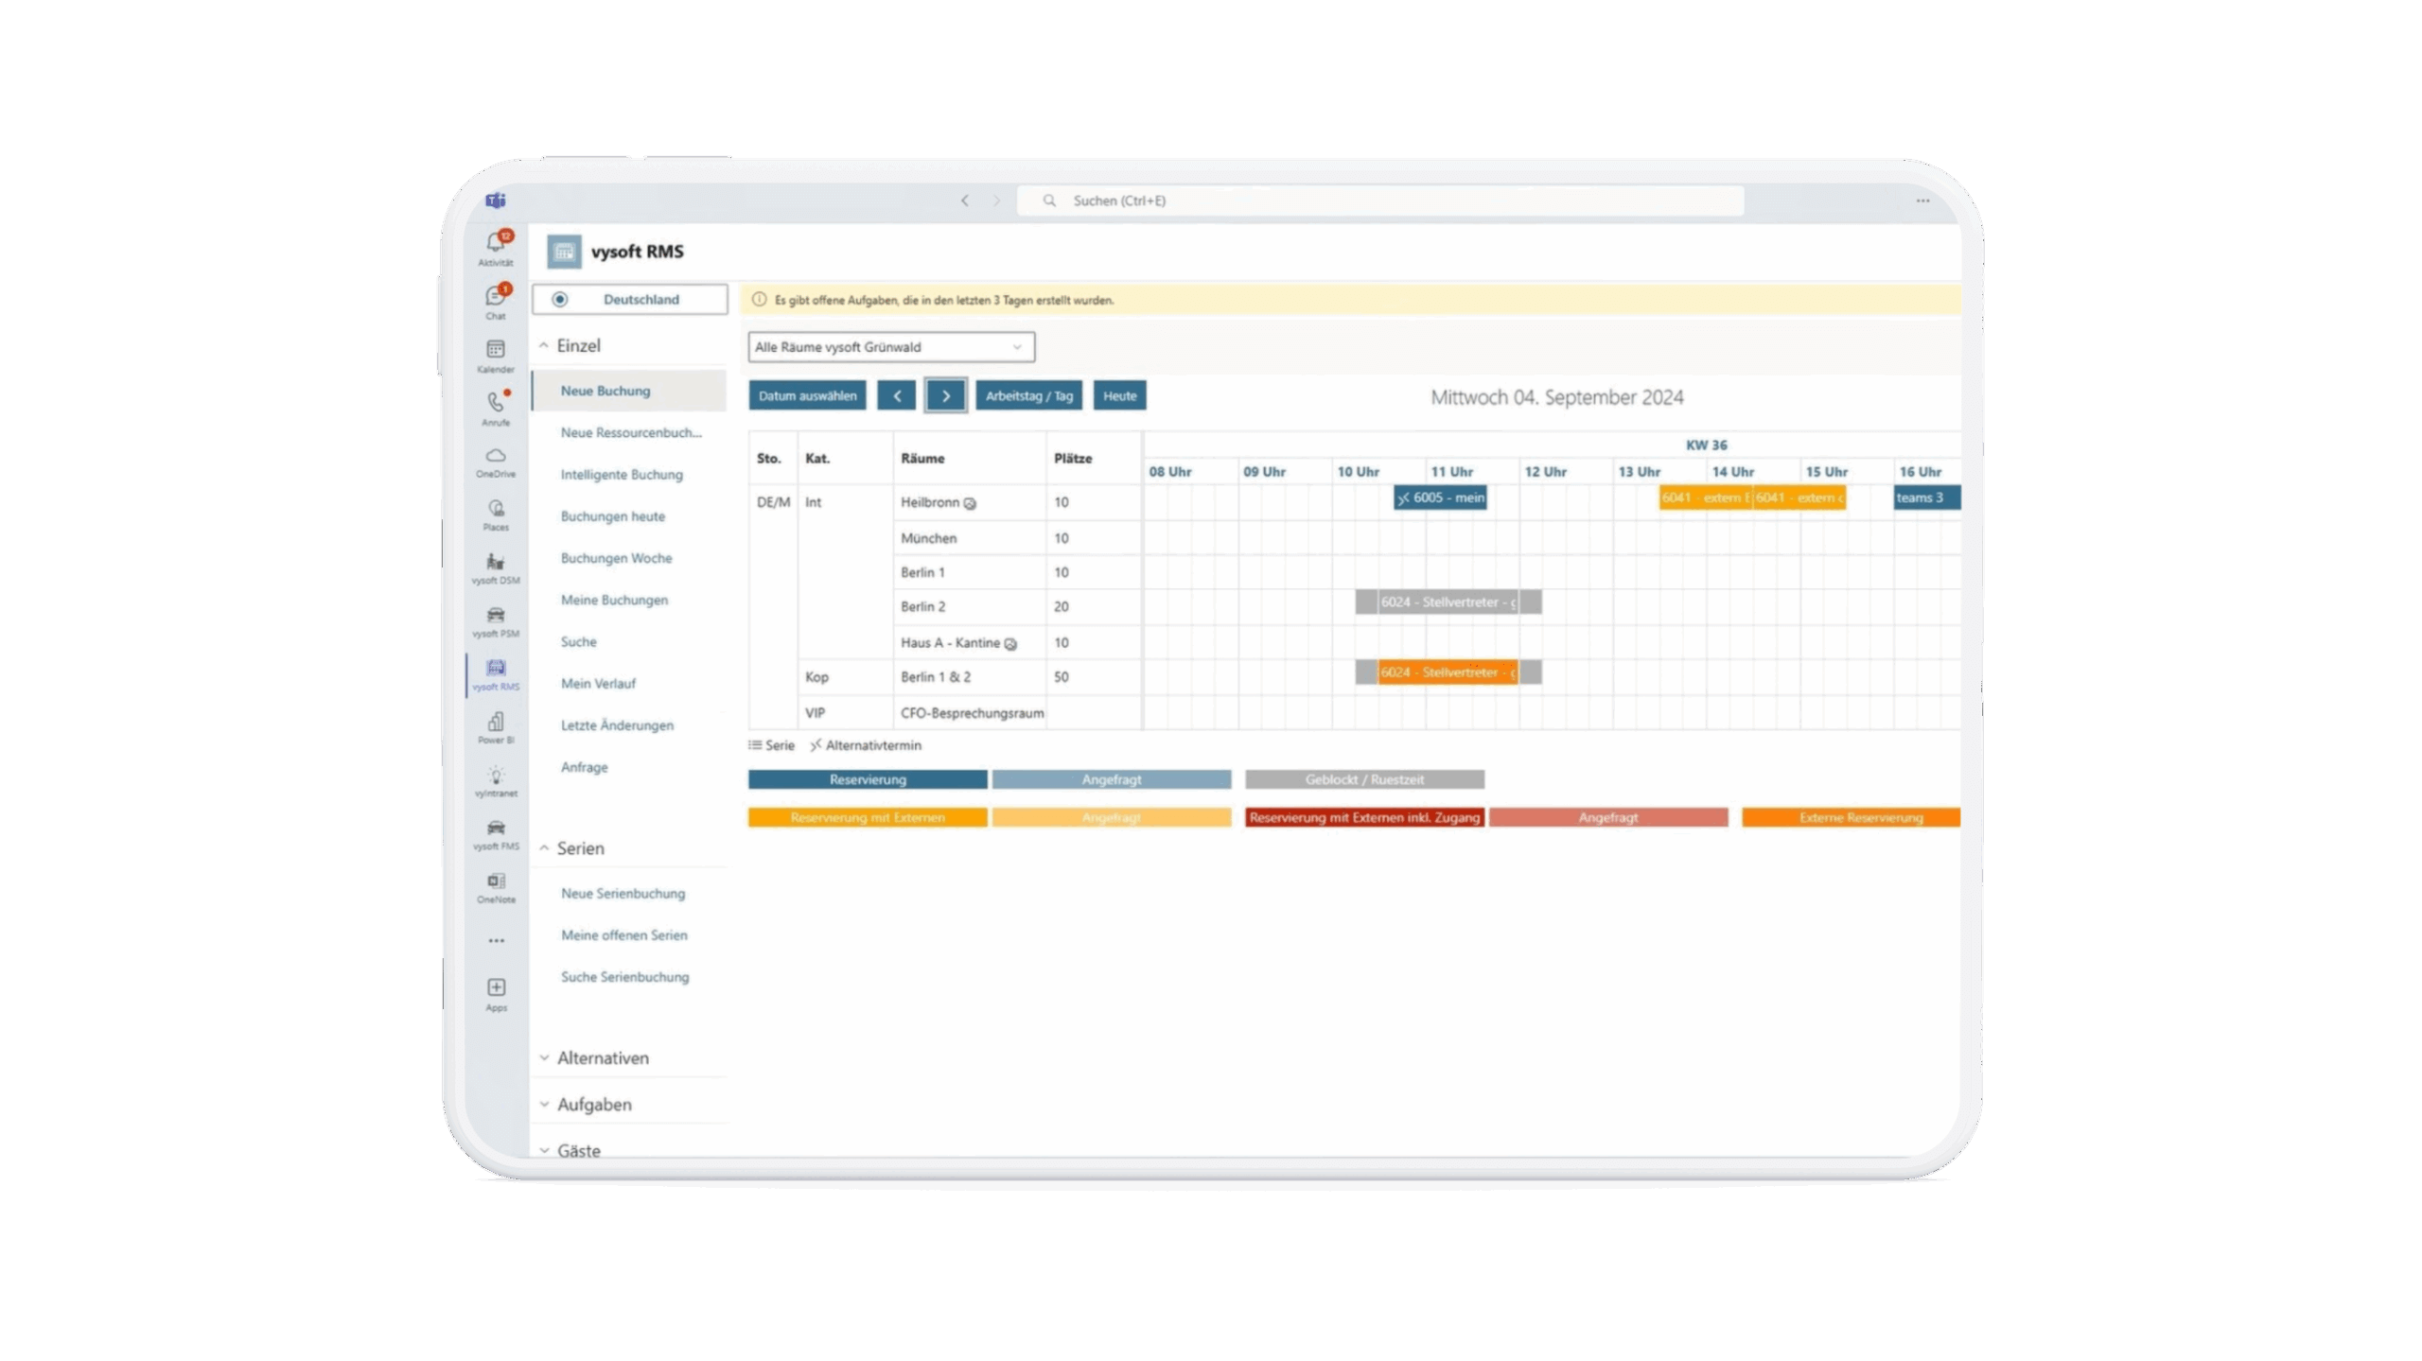Click the Microsoft Teams logo icon
This screenshot has height=1361, width=2422.
point(496,201)
